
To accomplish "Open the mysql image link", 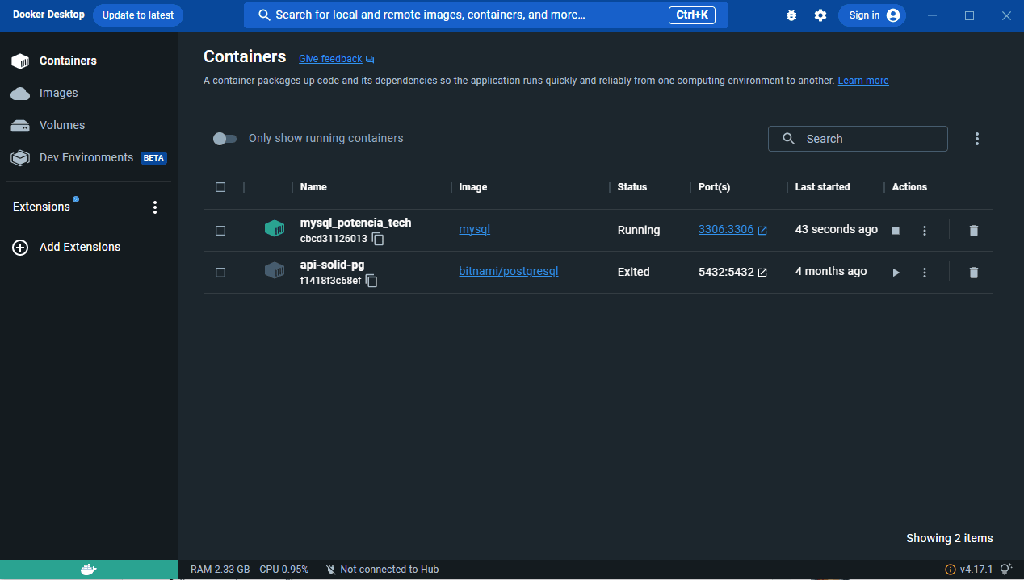I will tap(475, 229).
